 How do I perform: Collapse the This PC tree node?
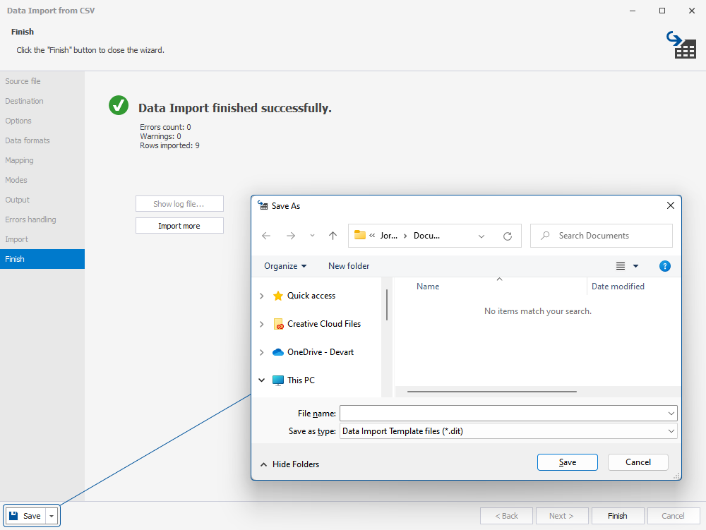click(262, 380)
